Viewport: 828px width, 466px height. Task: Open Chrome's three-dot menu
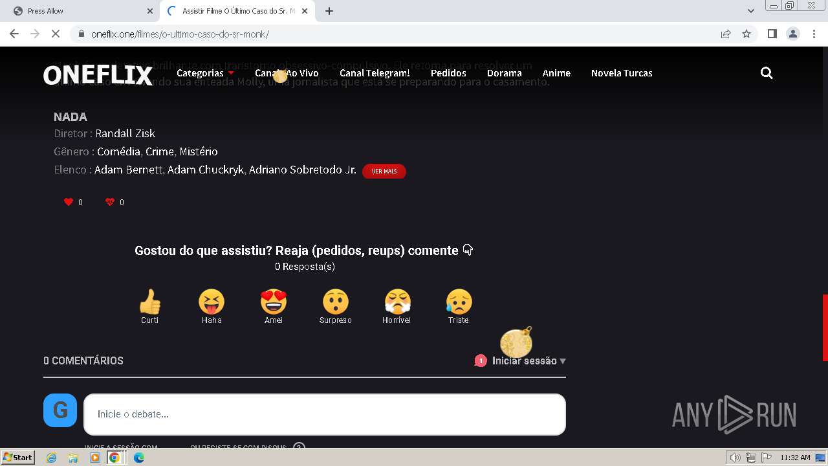click(814, 34)
